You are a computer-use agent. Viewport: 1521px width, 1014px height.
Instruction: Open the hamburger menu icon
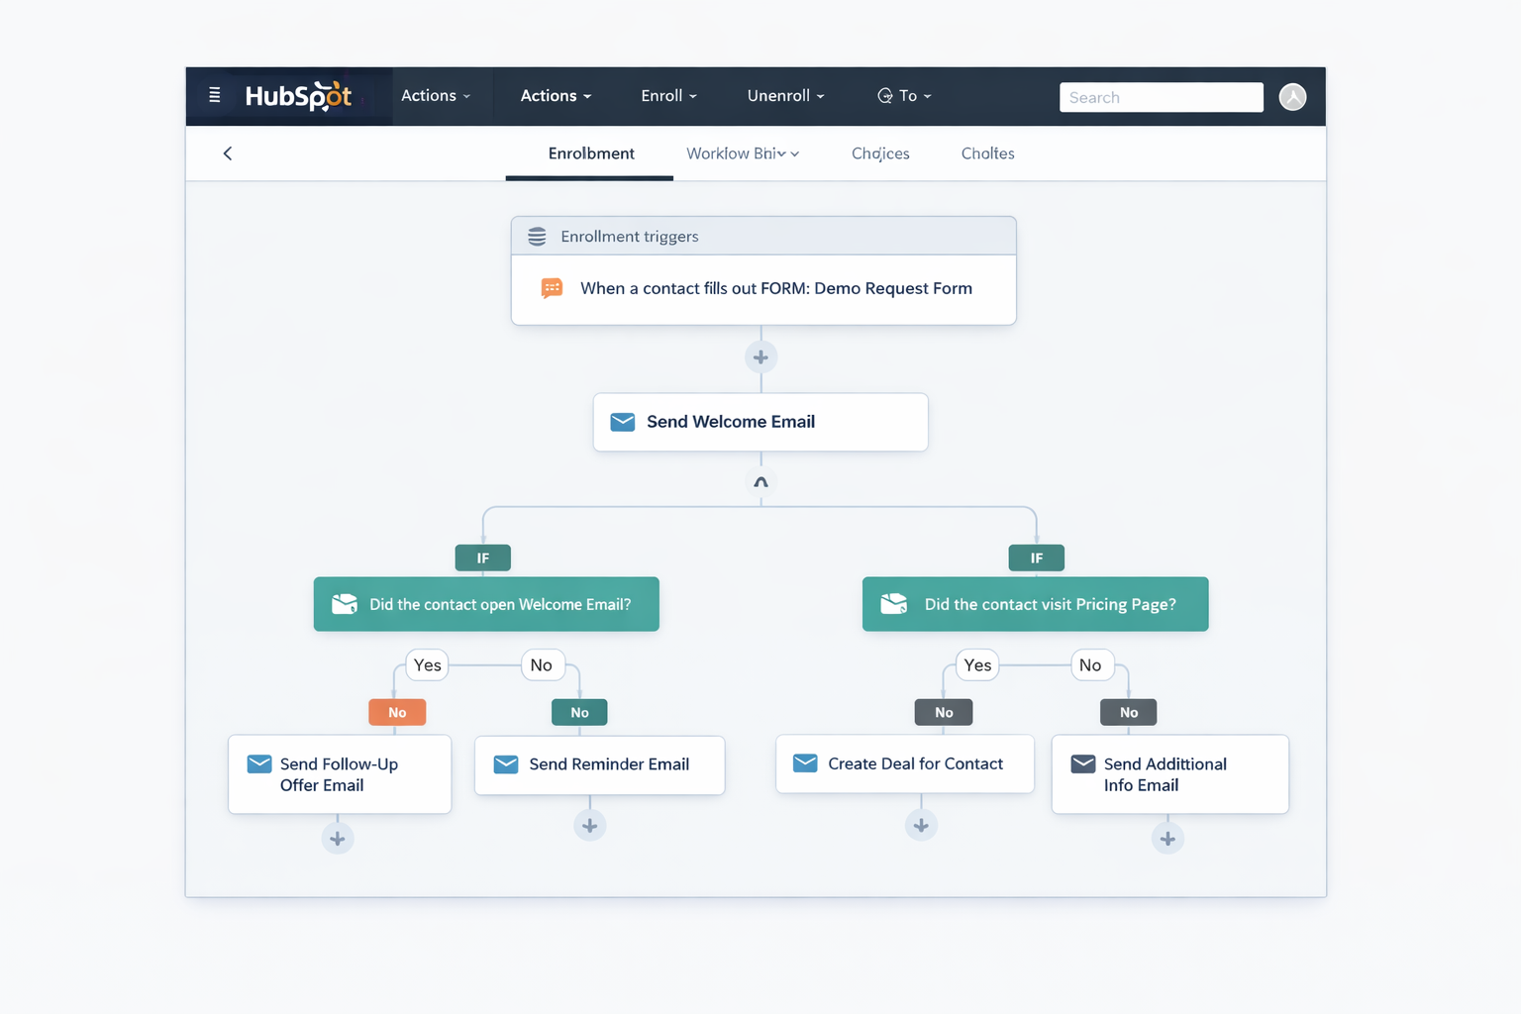coord(214,96)
